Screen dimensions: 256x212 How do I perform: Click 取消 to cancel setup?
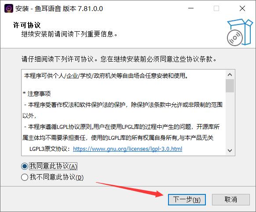[230, 200]
